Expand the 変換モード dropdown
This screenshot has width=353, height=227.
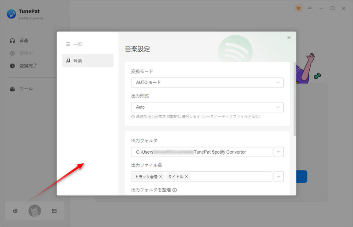tap(207, 83)
